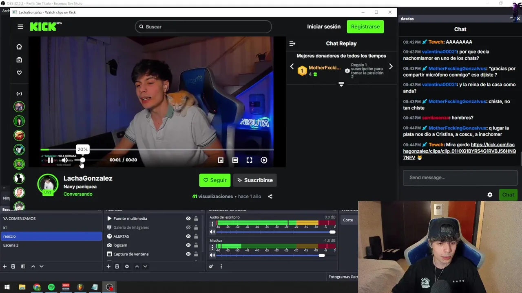Move the selected scene up
The image size is (522, 293).
click(x=33, y=267)
